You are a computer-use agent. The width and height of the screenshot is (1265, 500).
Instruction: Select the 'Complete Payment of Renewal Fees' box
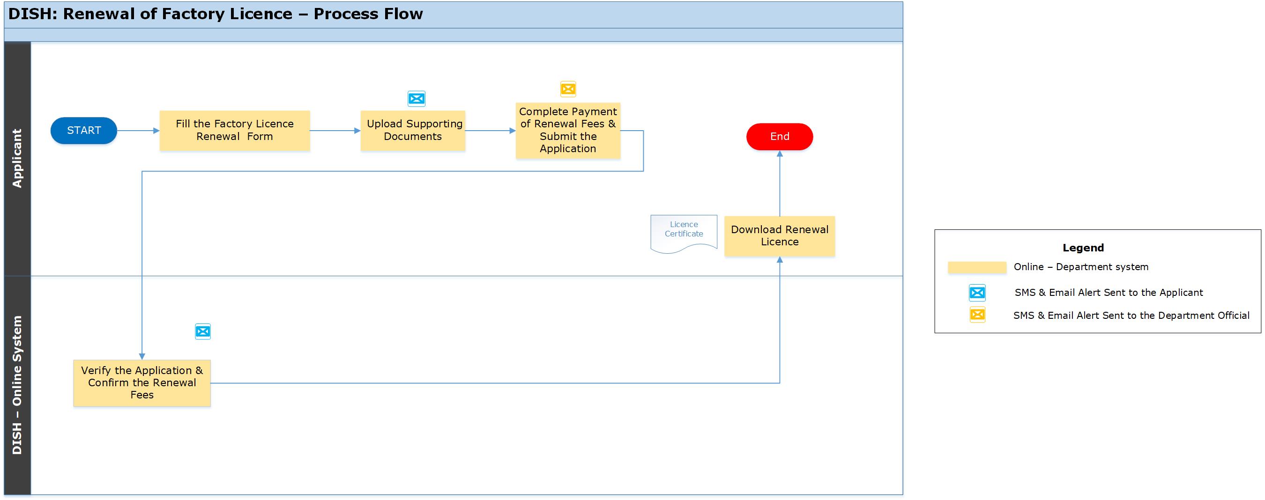click(568, 131)
